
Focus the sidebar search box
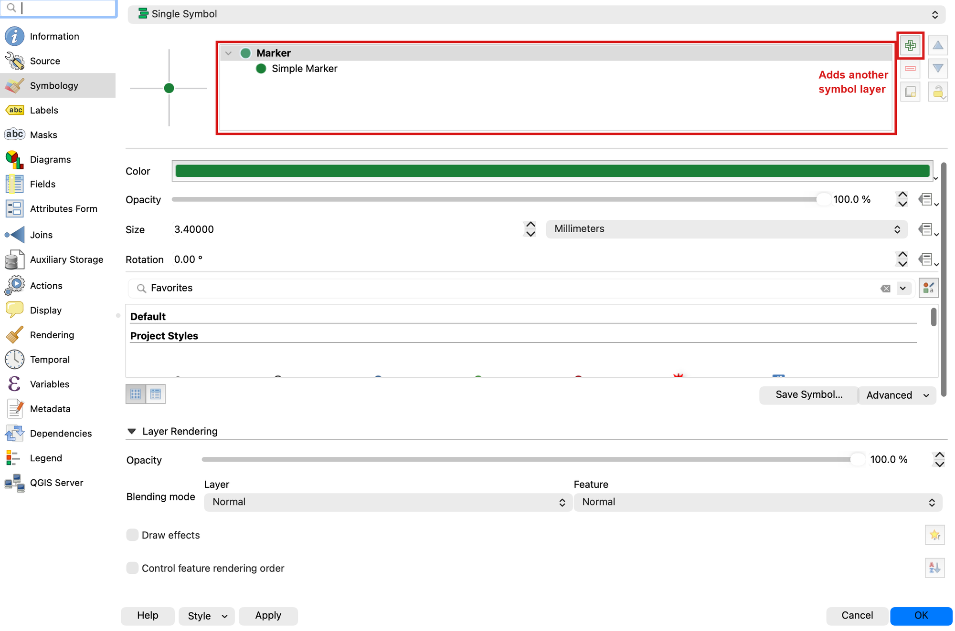pos(58,8)
